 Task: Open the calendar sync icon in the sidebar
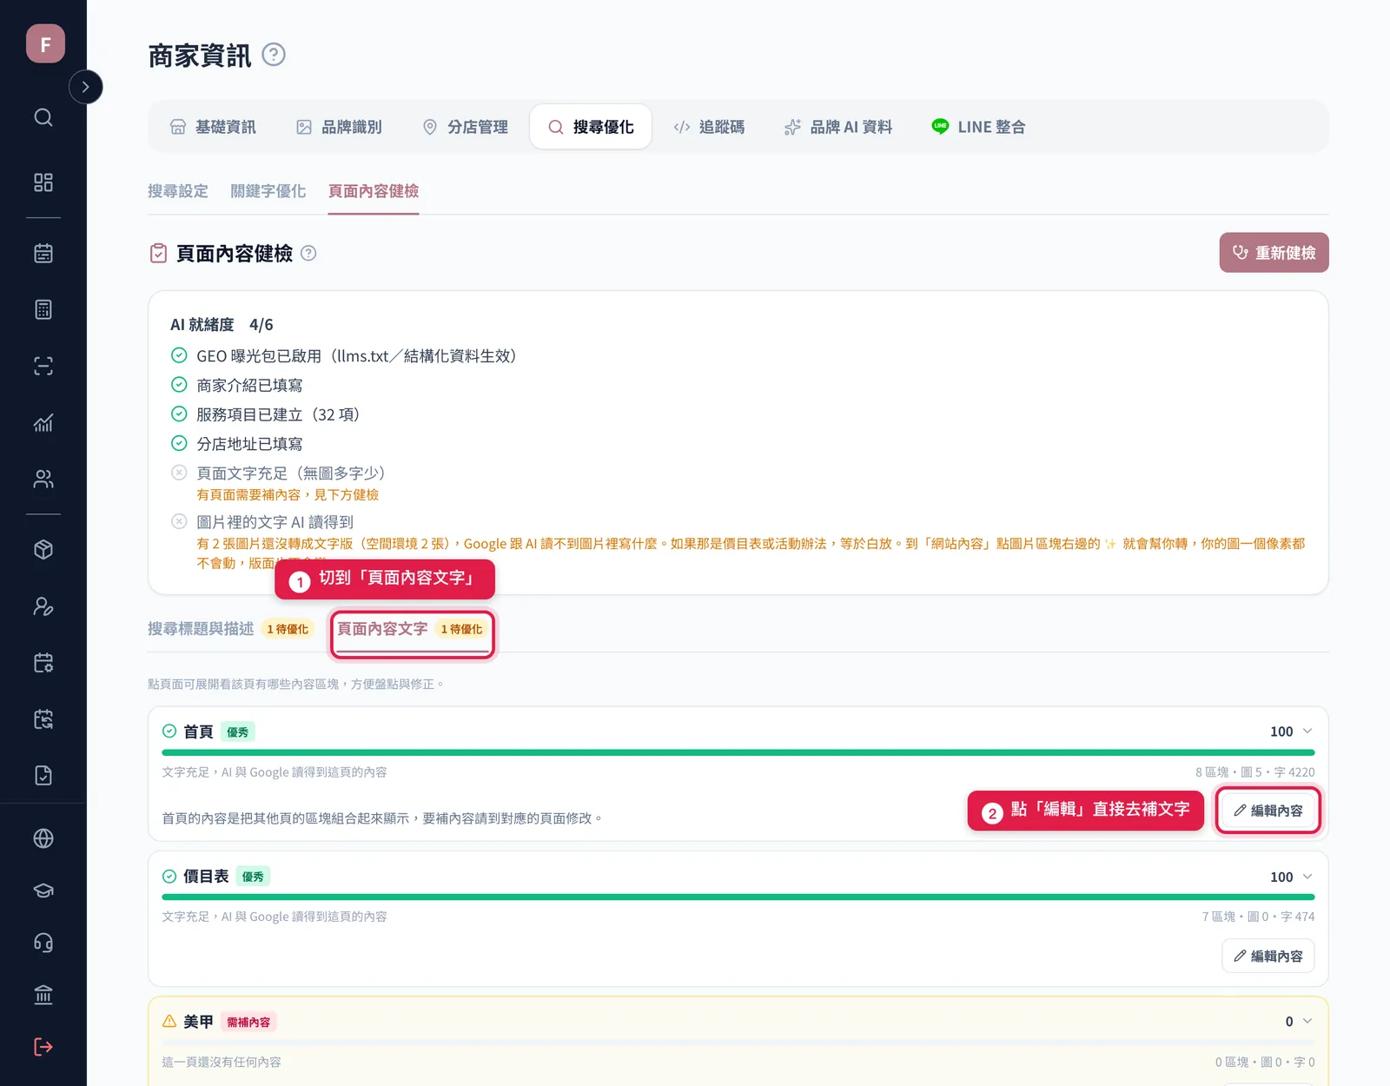tap(43, 719)
